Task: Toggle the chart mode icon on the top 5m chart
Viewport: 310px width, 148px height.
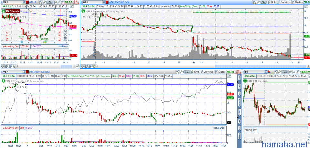Action: click(x=306, y=6)
